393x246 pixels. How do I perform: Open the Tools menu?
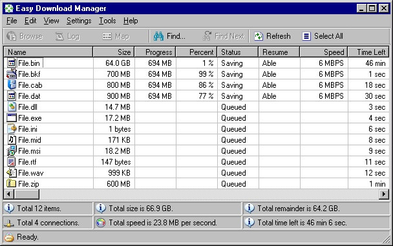(107, 21)
